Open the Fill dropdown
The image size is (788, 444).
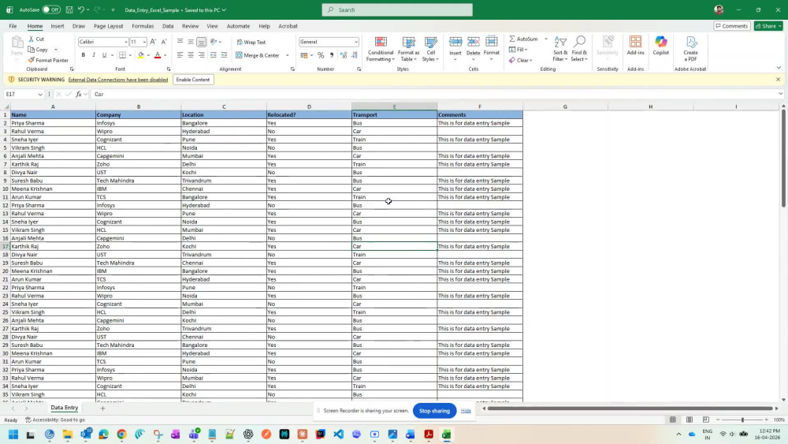pyautogui.click(x=519, y=49)
